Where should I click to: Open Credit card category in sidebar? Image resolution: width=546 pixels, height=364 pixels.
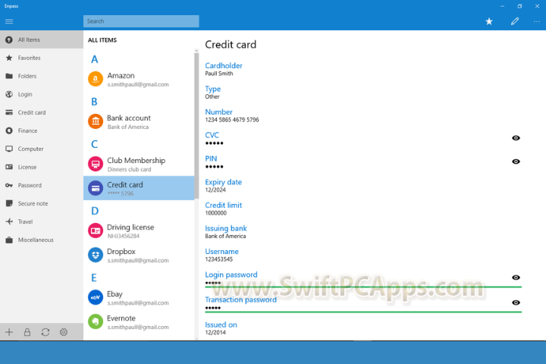pyautogui.click(x=42, y=112)
